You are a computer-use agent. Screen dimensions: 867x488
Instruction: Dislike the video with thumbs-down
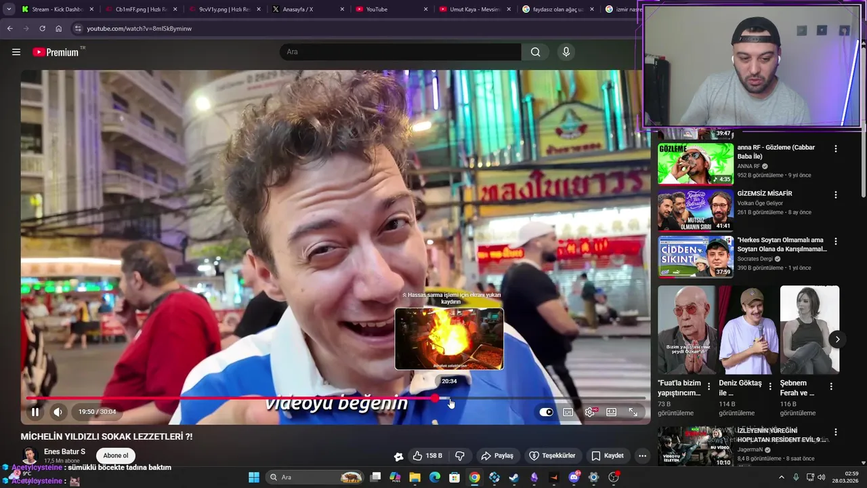[460, 455]
